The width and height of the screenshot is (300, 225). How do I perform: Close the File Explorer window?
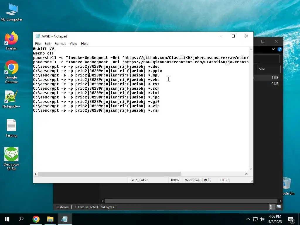276,41
